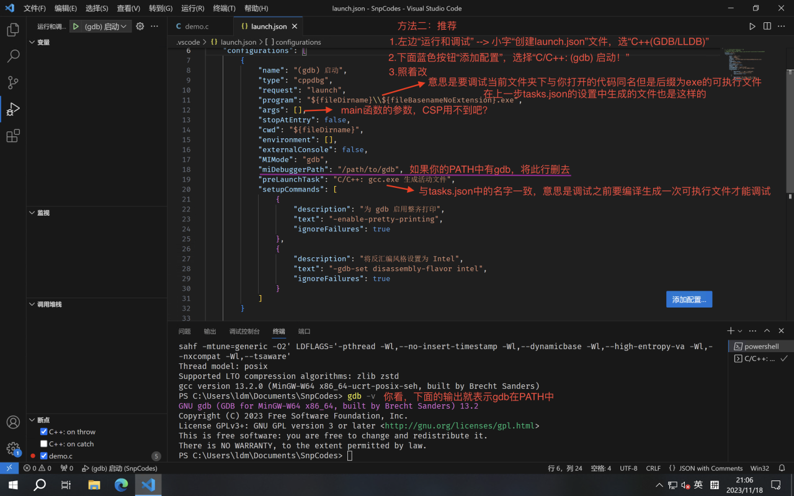
Task: Show errors and warnings count in status bar
Action: pos(37,468)
